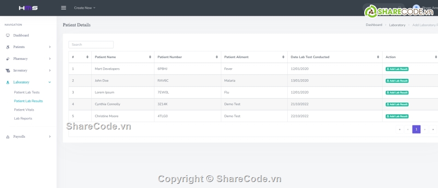This screenshot has width=438, height=188.
Task: Sort by Patient Name column
Action: tap(123, 57)
